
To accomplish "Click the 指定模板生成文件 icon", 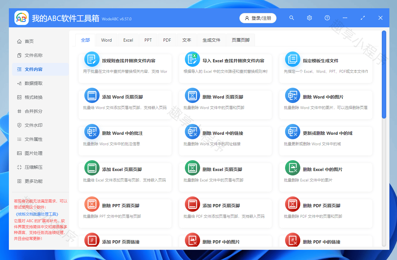I will [293, 59].
